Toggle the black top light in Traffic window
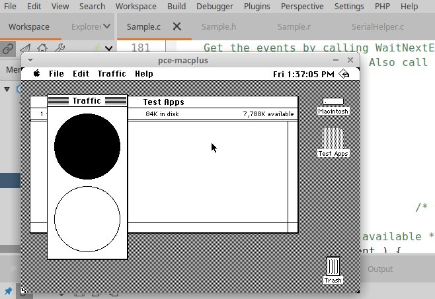 pos(87,147)
